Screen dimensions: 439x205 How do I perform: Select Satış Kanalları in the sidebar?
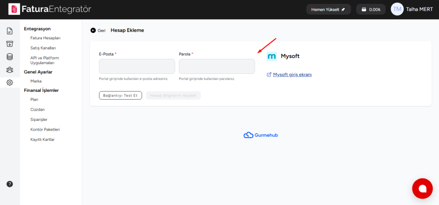click(43, 48)
